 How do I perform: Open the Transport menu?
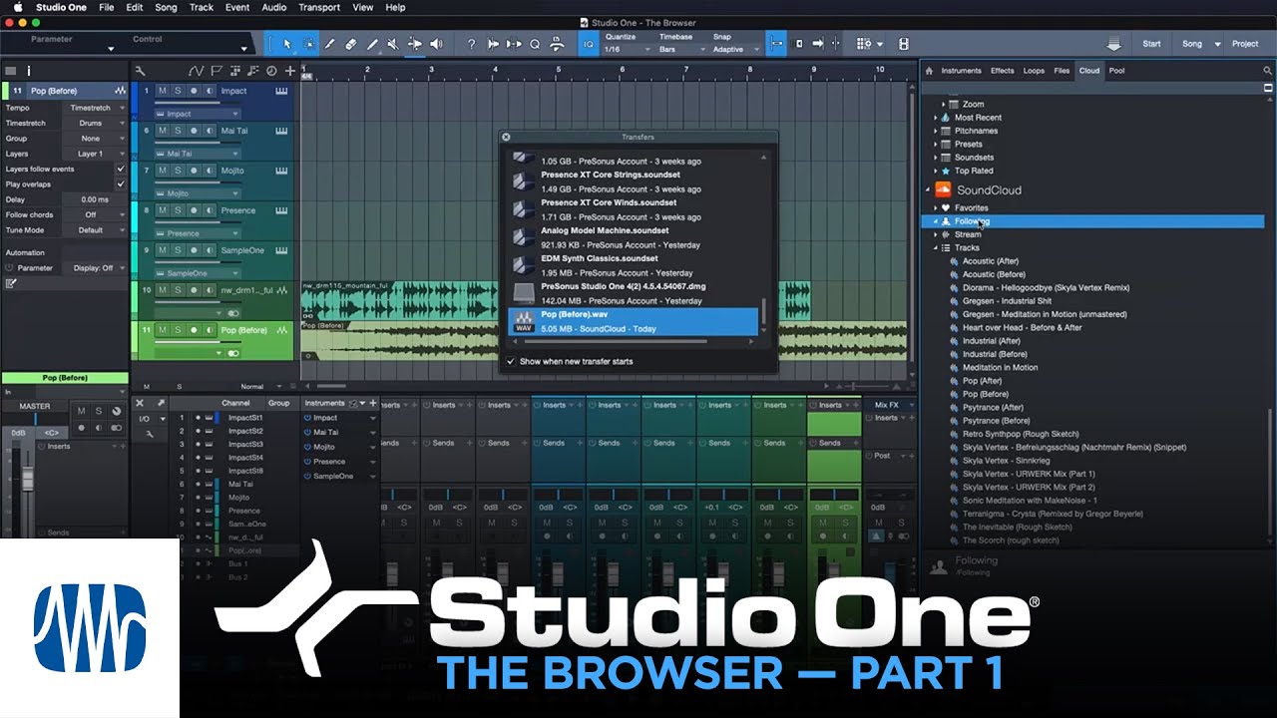point(319,7)
